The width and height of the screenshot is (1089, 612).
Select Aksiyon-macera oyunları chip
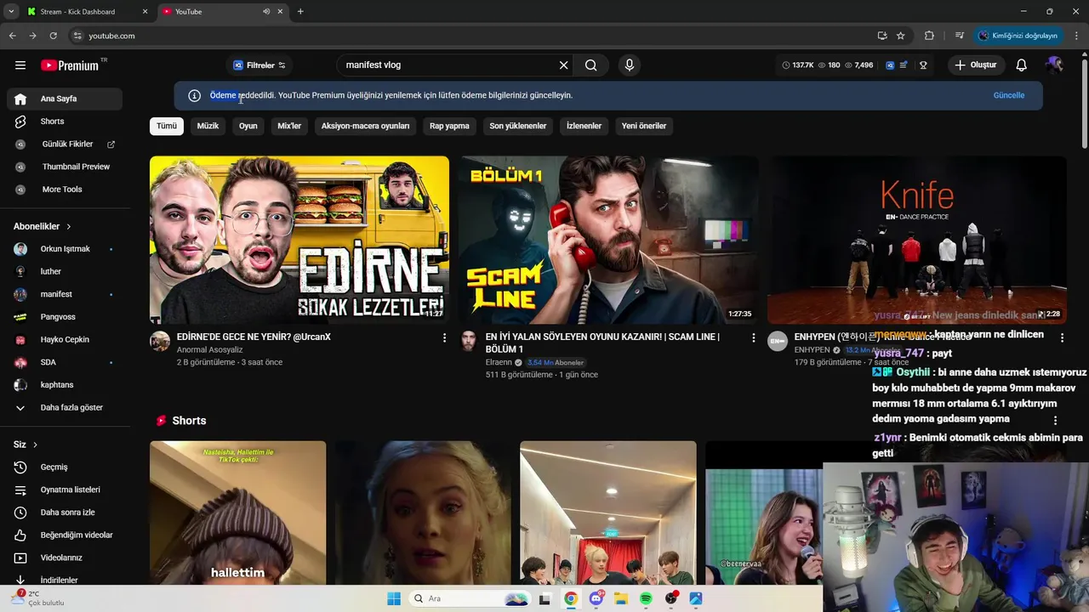tap(365, 126)
